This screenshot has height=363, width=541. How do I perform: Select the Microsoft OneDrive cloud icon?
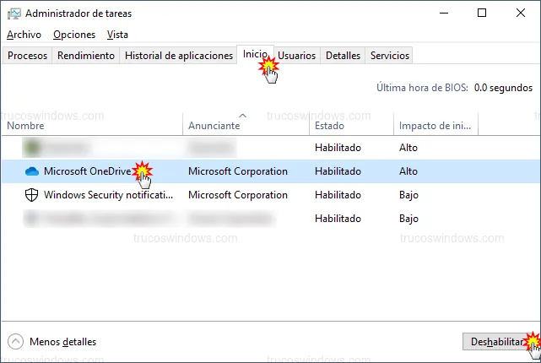coord(32,171)
